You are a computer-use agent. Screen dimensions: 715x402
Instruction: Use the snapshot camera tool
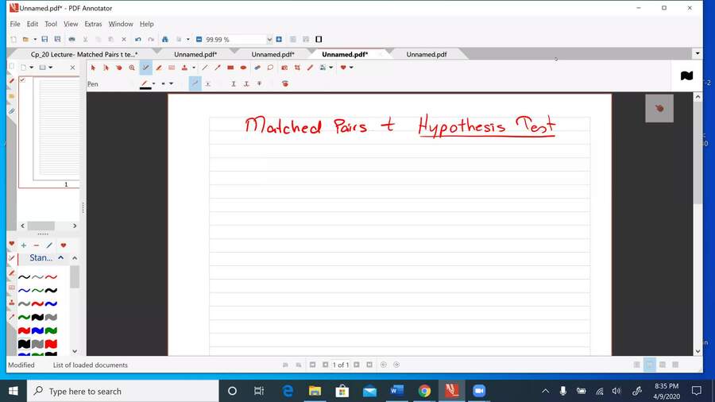click(284, 68)
